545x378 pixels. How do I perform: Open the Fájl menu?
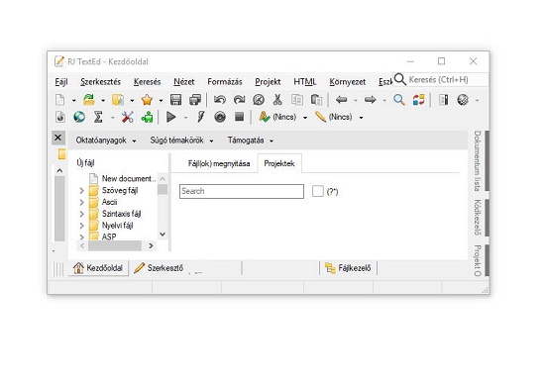click(61, 82)
